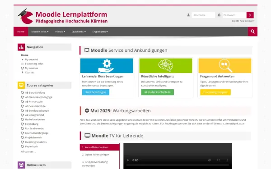
Task: Click the icon next to AB Primarstufe
Action: [x=23, y=101]
